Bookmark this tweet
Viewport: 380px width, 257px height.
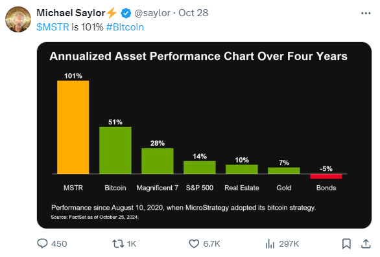tap(346, 243)
